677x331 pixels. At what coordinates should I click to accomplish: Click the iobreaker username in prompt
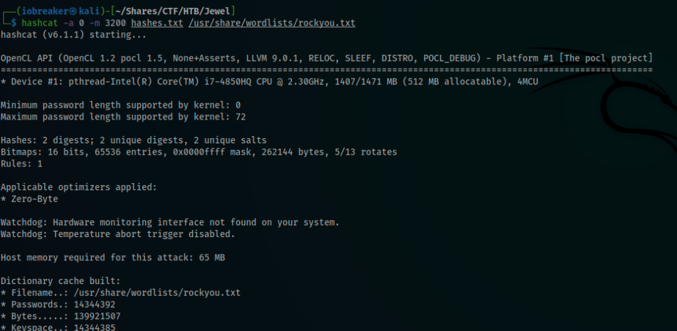(45, 11)
